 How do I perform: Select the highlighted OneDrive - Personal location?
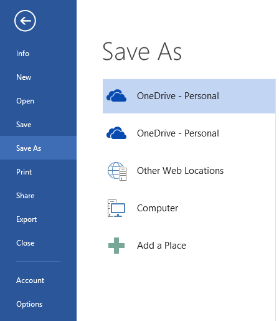(189, 96)
